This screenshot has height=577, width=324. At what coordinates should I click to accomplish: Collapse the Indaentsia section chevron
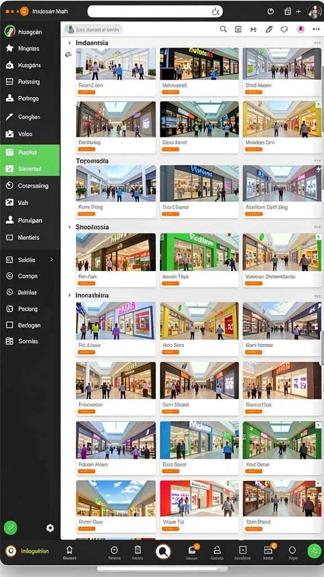(x=69, y=43)
